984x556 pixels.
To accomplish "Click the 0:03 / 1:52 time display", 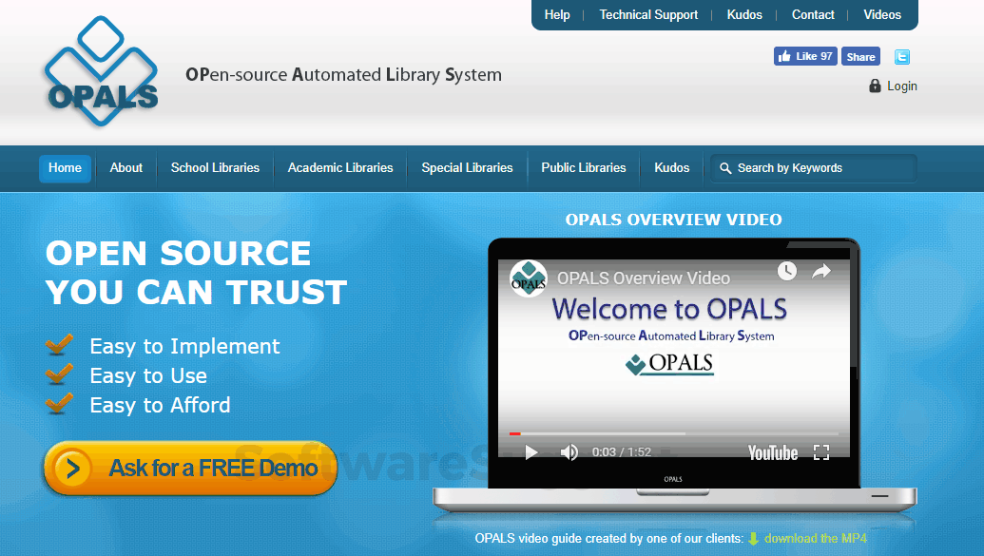I will [x=621, y=452].
